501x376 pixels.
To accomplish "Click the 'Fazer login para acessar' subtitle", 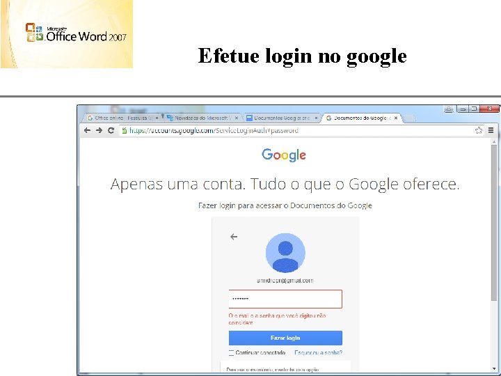I will (x=285, y=205).
